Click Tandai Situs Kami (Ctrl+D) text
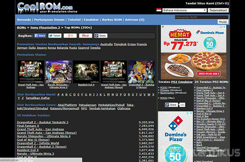245x162 pixels. [x=207, y=3]
